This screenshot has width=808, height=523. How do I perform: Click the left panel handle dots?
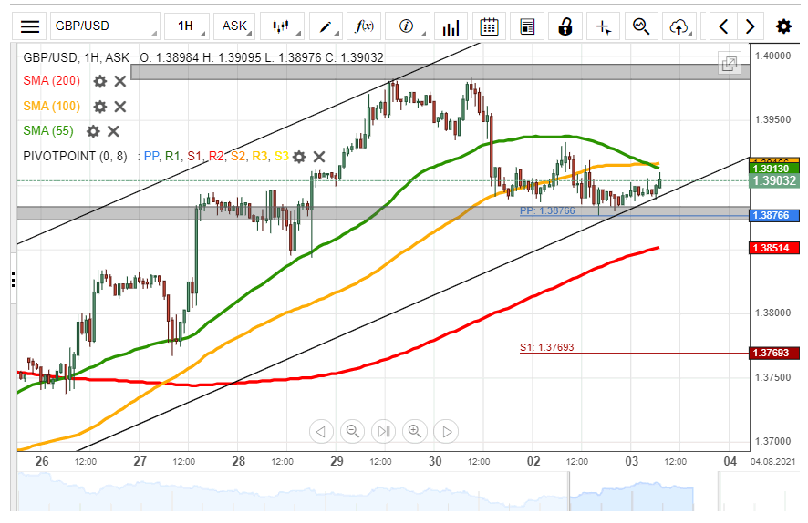point(13,280)
